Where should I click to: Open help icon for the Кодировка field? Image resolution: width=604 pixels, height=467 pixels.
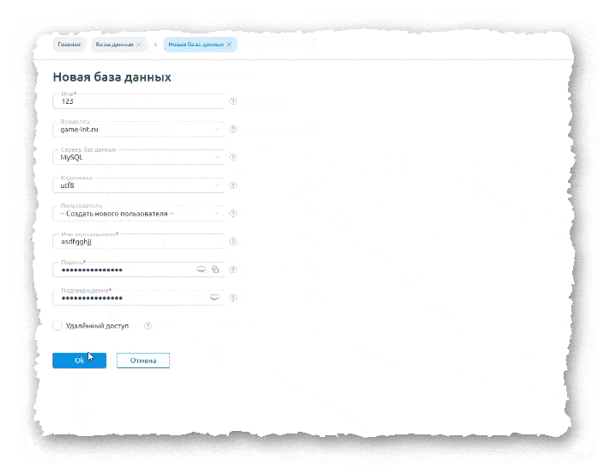tap(233, 185)
